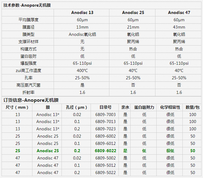Click the 43mm diameter cell
Image resolution: width=203 pixels, height=178 pixels.
point(179,27)
